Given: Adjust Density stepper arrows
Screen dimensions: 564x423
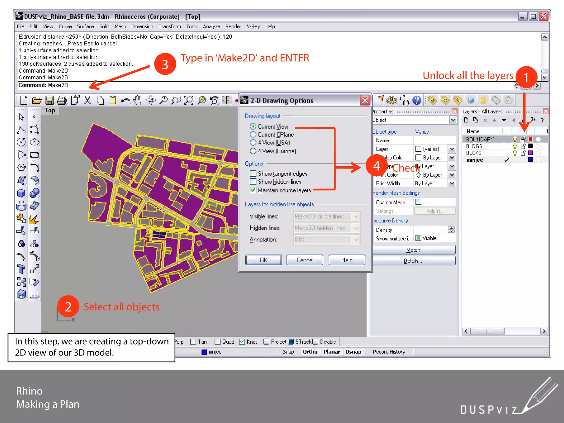Looking at the screenshot, I should tap(451, 230).
